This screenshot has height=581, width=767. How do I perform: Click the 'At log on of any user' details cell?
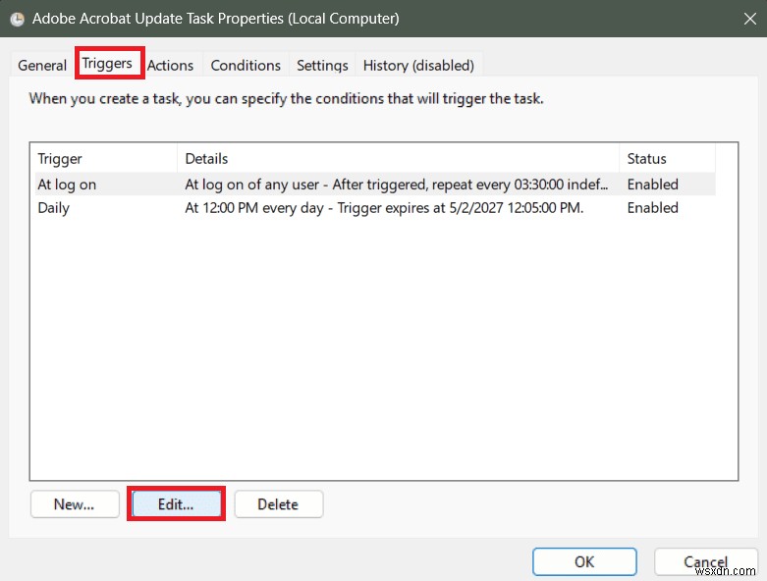pos(396,185)
